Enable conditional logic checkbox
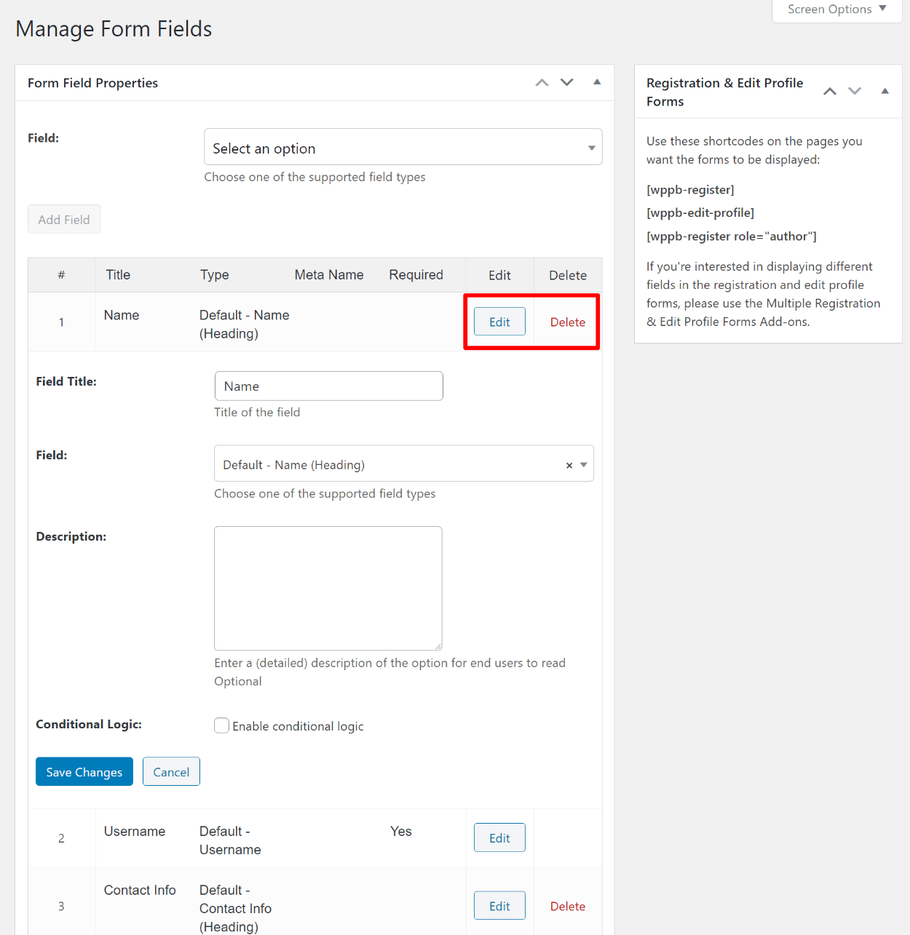 tap(222, 725)
